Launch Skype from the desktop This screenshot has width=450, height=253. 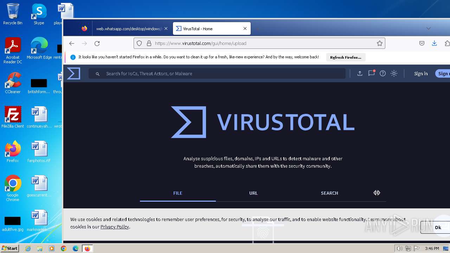[39, 14]
